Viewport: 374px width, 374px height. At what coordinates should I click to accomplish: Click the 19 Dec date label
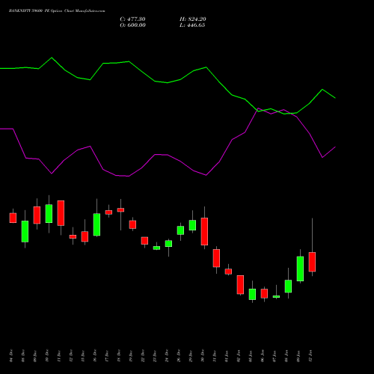(x=131, y=356)
